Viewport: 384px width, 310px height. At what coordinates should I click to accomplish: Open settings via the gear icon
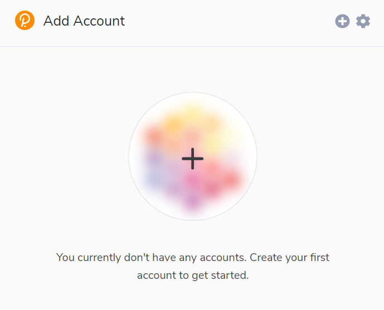[x=363, y=21]
